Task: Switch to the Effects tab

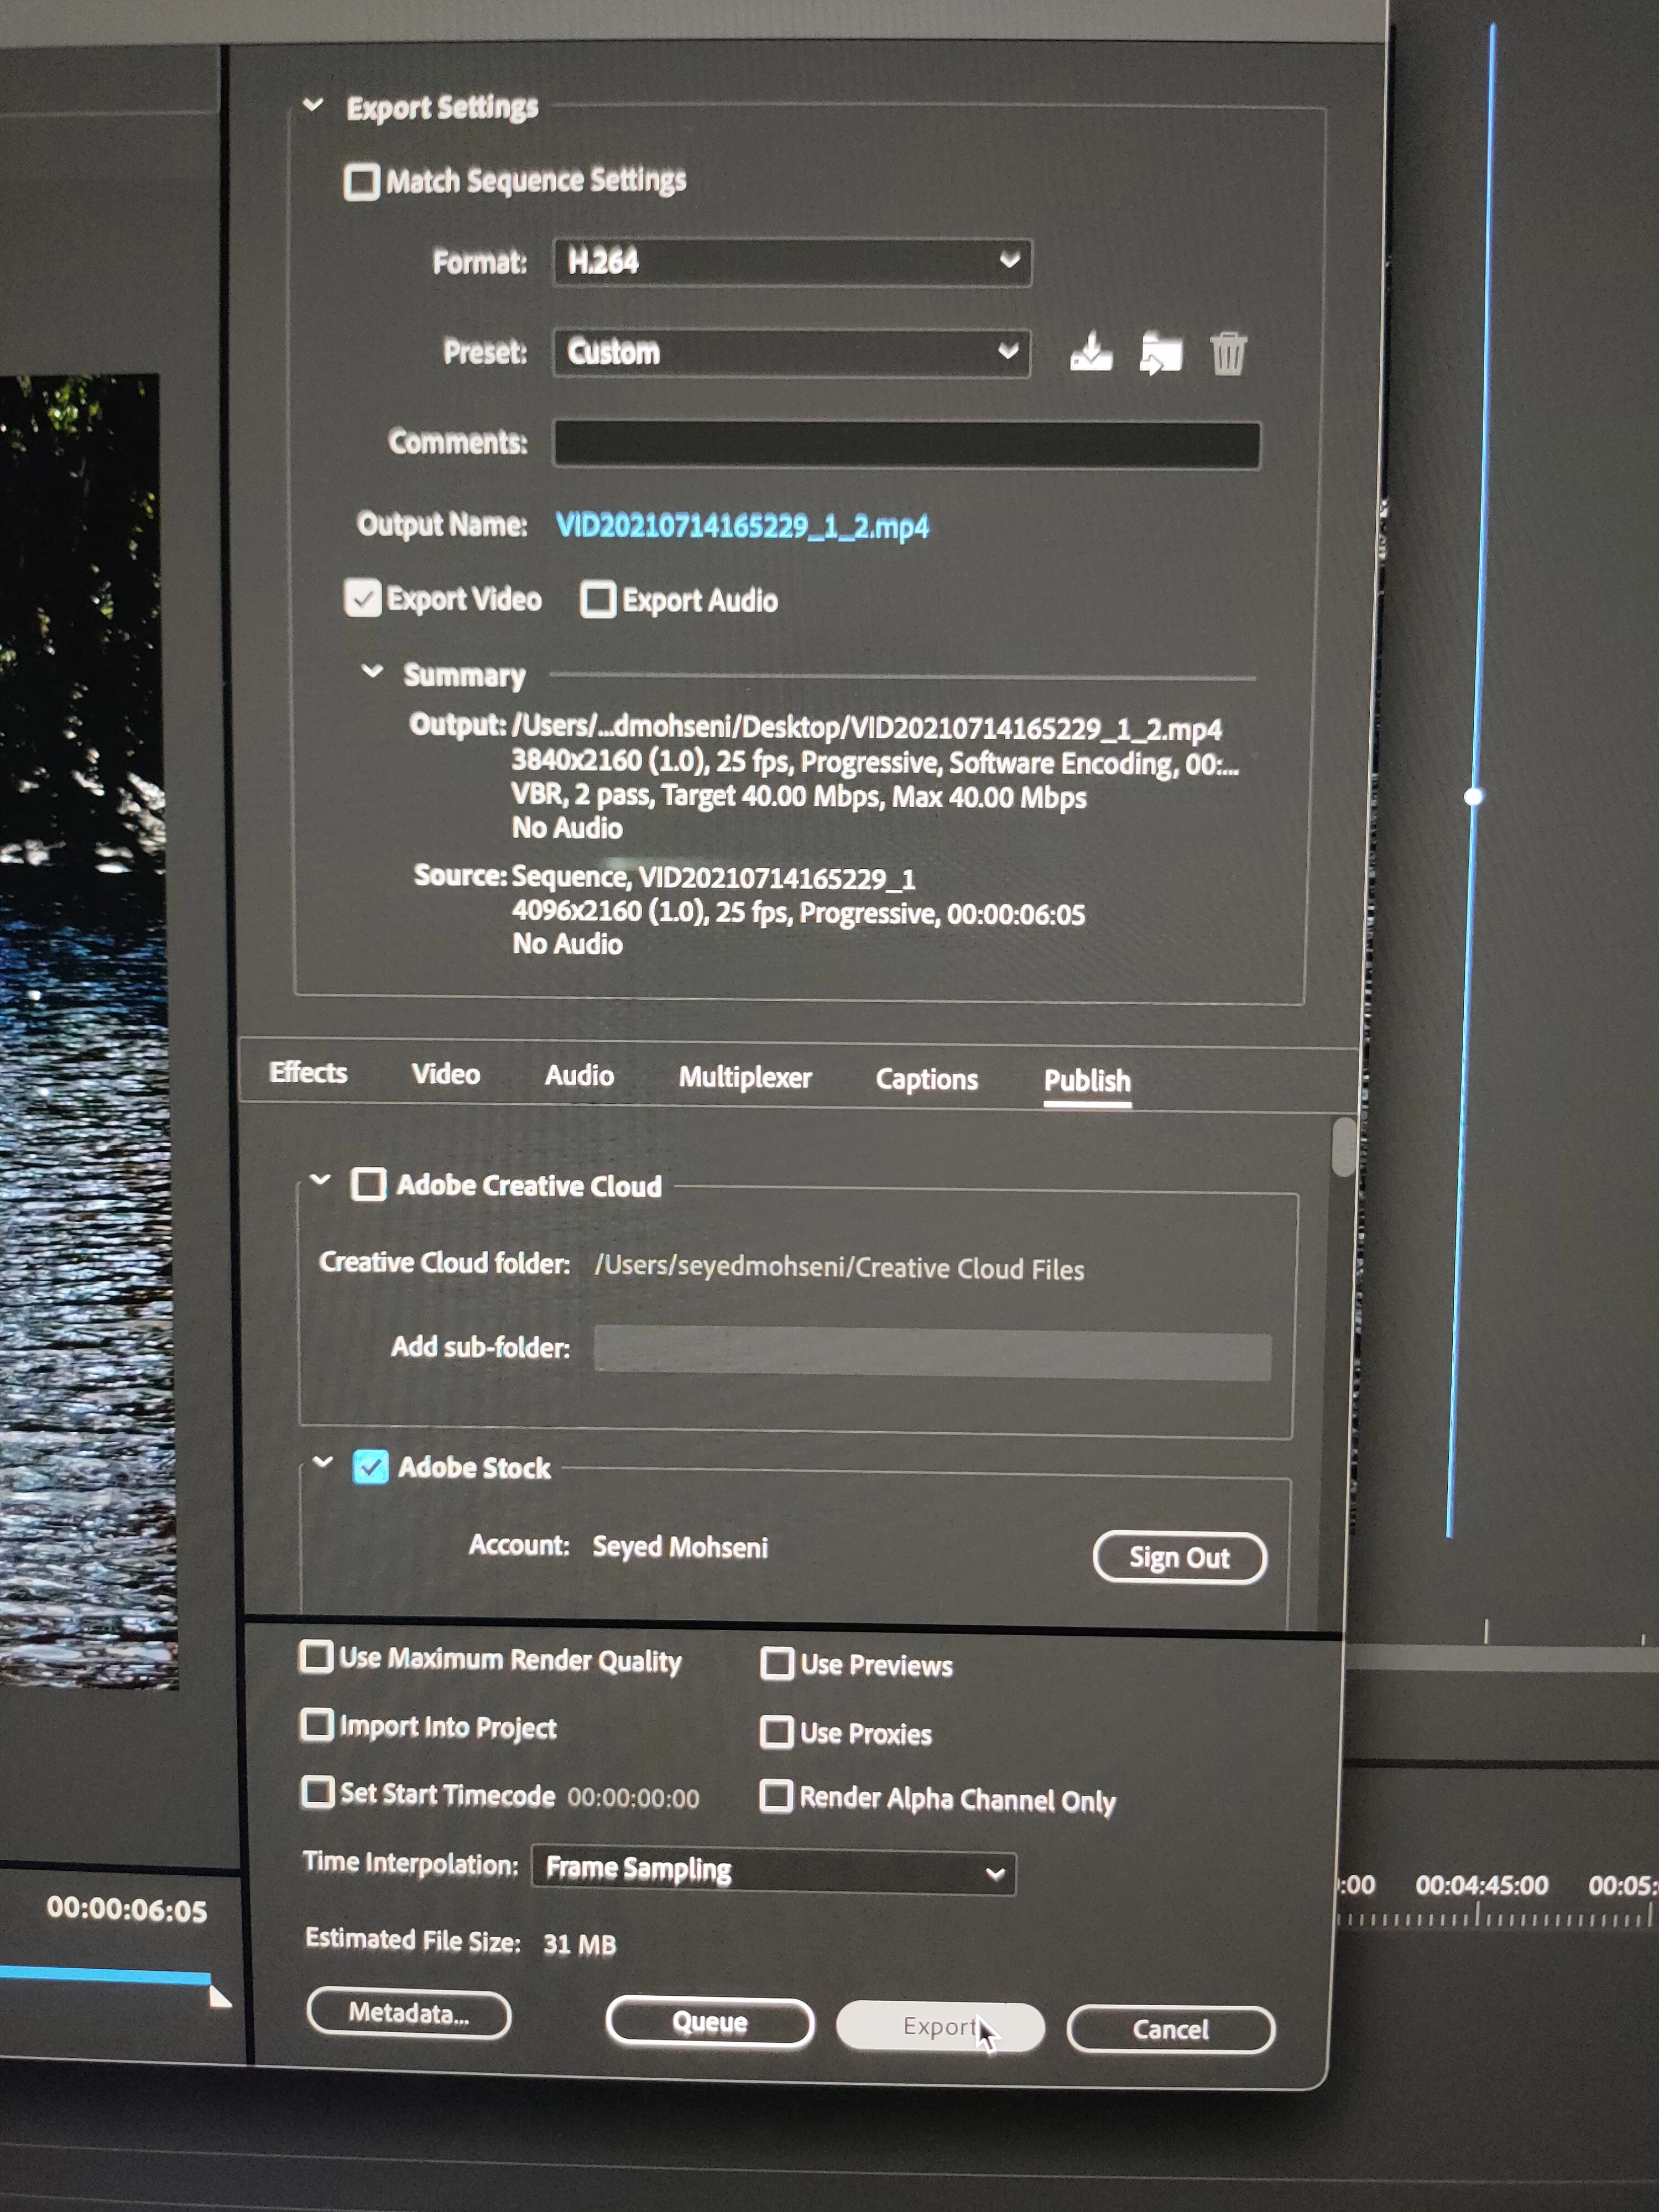Action: pyautogui.click(x=308, y=1072)
